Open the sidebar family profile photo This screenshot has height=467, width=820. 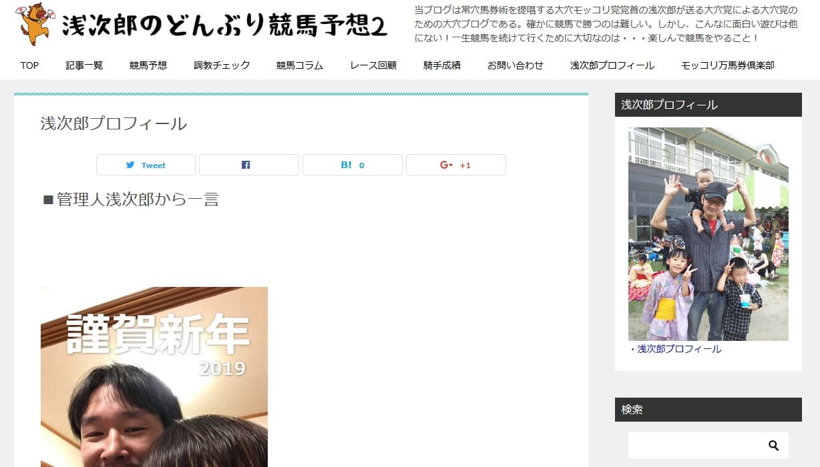[x=708, y=234]
